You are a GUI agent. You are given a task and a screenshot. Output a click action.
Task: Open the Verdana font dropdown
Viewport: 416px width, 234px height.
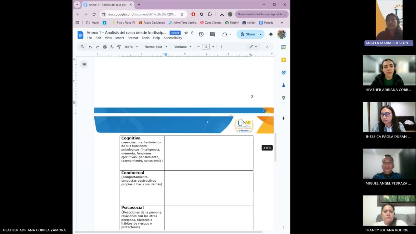183,47
